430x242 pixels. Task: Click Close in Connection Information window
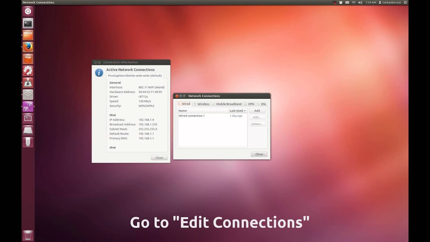pyautogui.click(x=159, y=158)
